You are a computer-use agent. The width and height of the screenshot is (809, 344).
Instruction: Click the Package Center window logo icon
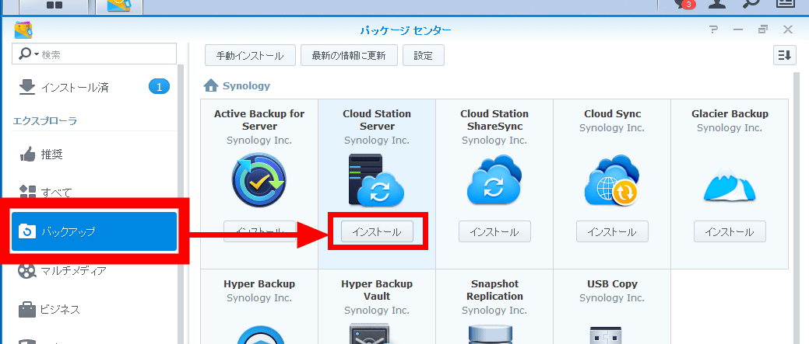(23, 30)
